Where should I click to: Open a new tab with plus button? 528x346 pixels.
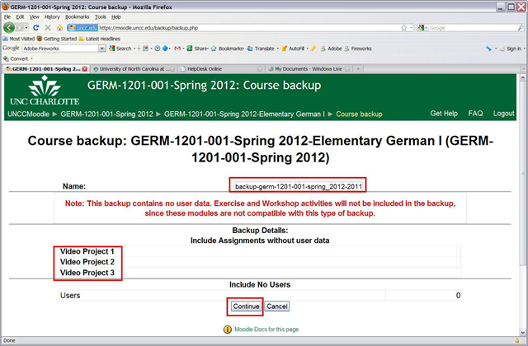pos(359,68)
